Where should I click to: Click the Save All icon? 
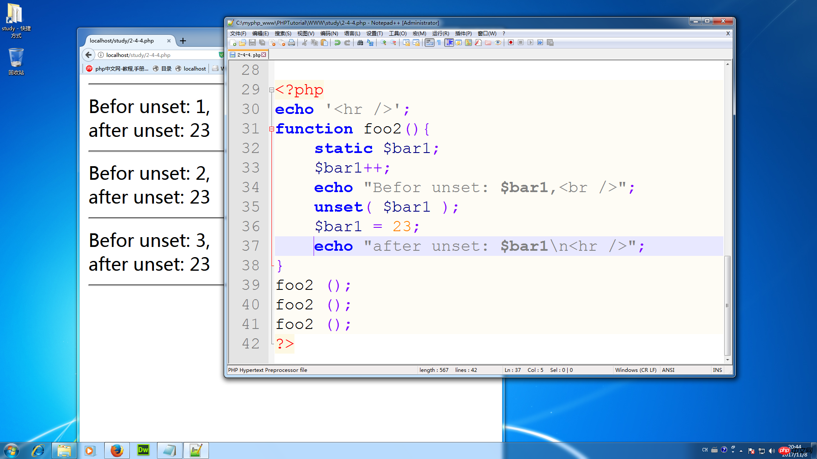coord(262,42)
